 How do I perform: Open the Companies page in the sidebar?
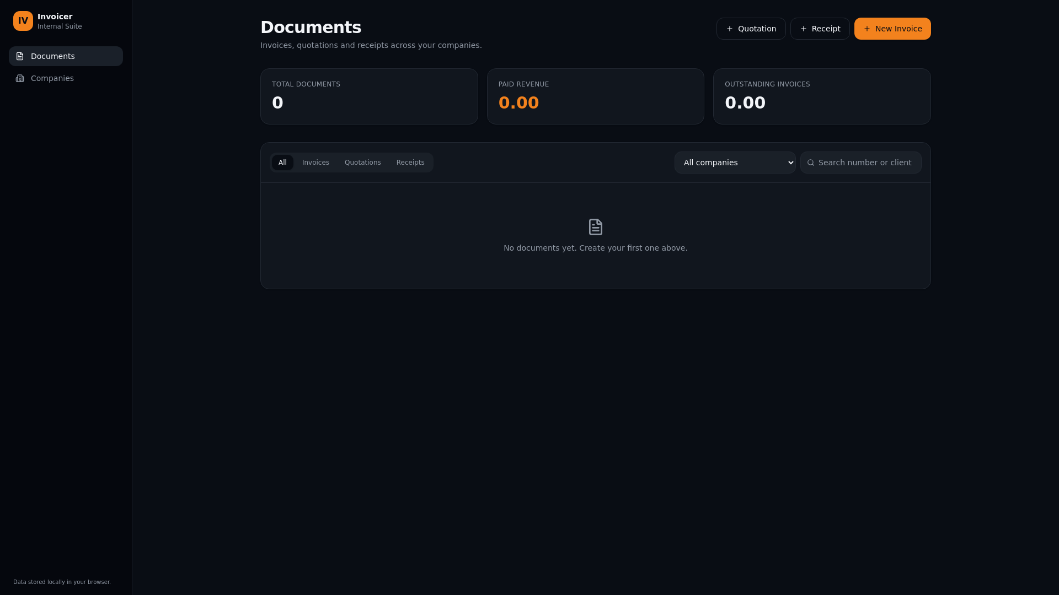[66, 78]
